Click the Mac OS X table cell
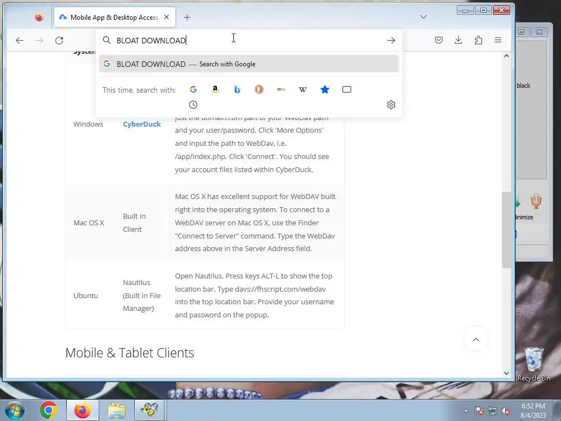Screen dimensions: 561x421 coord(89,223)
